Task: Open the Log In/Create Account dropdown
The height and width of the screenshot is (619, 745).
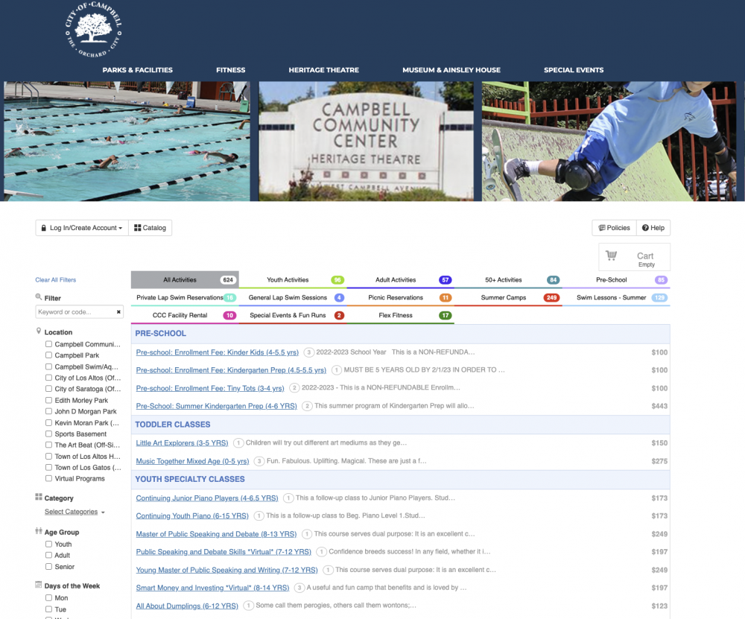Action: (x=82, y=227)
